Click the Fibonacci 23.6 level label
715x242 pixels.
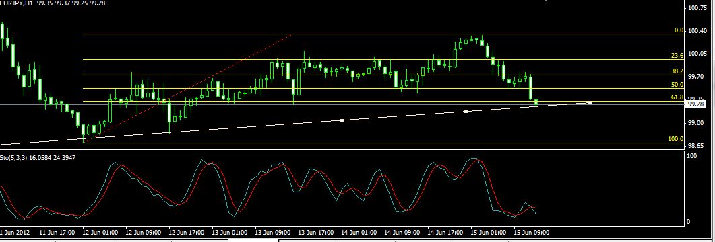(x=677, y=56)
